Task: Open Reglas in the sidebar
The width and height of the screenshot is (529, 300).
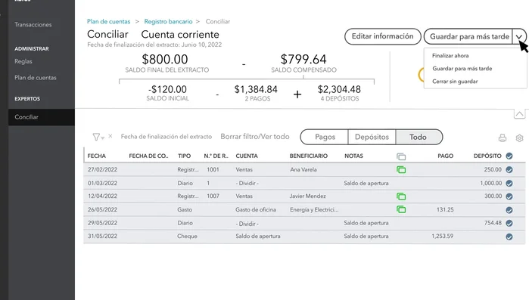Action: [23, 61]
